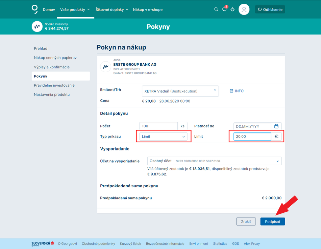This screenshot has width=321, height=249.
Task: Click the Odhlásenie logout button
Action: click(270, 9)
